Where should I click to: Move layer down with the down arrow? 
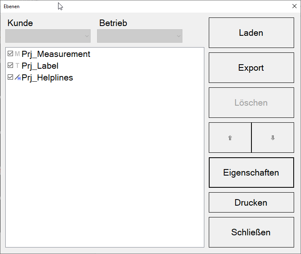(x=273, y=138)
